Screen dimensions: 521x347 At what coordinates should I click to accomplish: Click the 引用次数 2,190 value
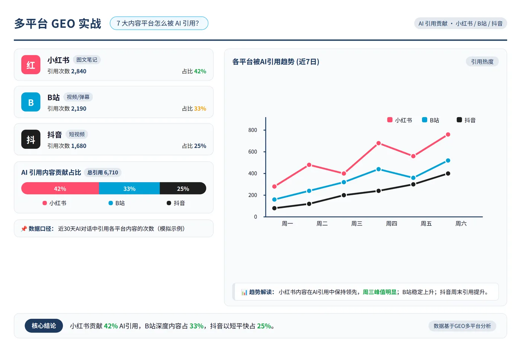point(67,109)
